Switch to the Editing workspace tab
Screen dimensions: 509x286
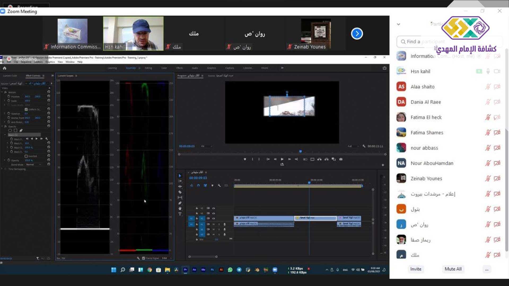148,68
